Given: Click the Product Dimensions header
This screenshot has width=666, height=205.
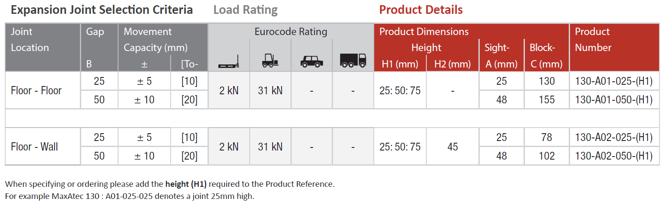Looking at the screenshot, I should pyautogui.click(x=424, y=32).
